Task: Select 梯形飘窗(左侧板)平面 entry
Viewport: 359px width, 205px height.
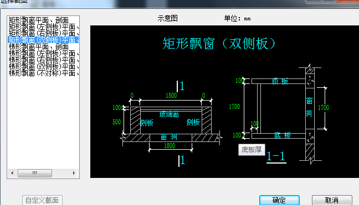Action: [x=44, y=53]
